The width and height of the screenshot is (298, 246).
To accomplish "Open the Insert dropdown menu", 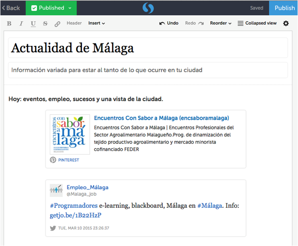I will (97, 23).
